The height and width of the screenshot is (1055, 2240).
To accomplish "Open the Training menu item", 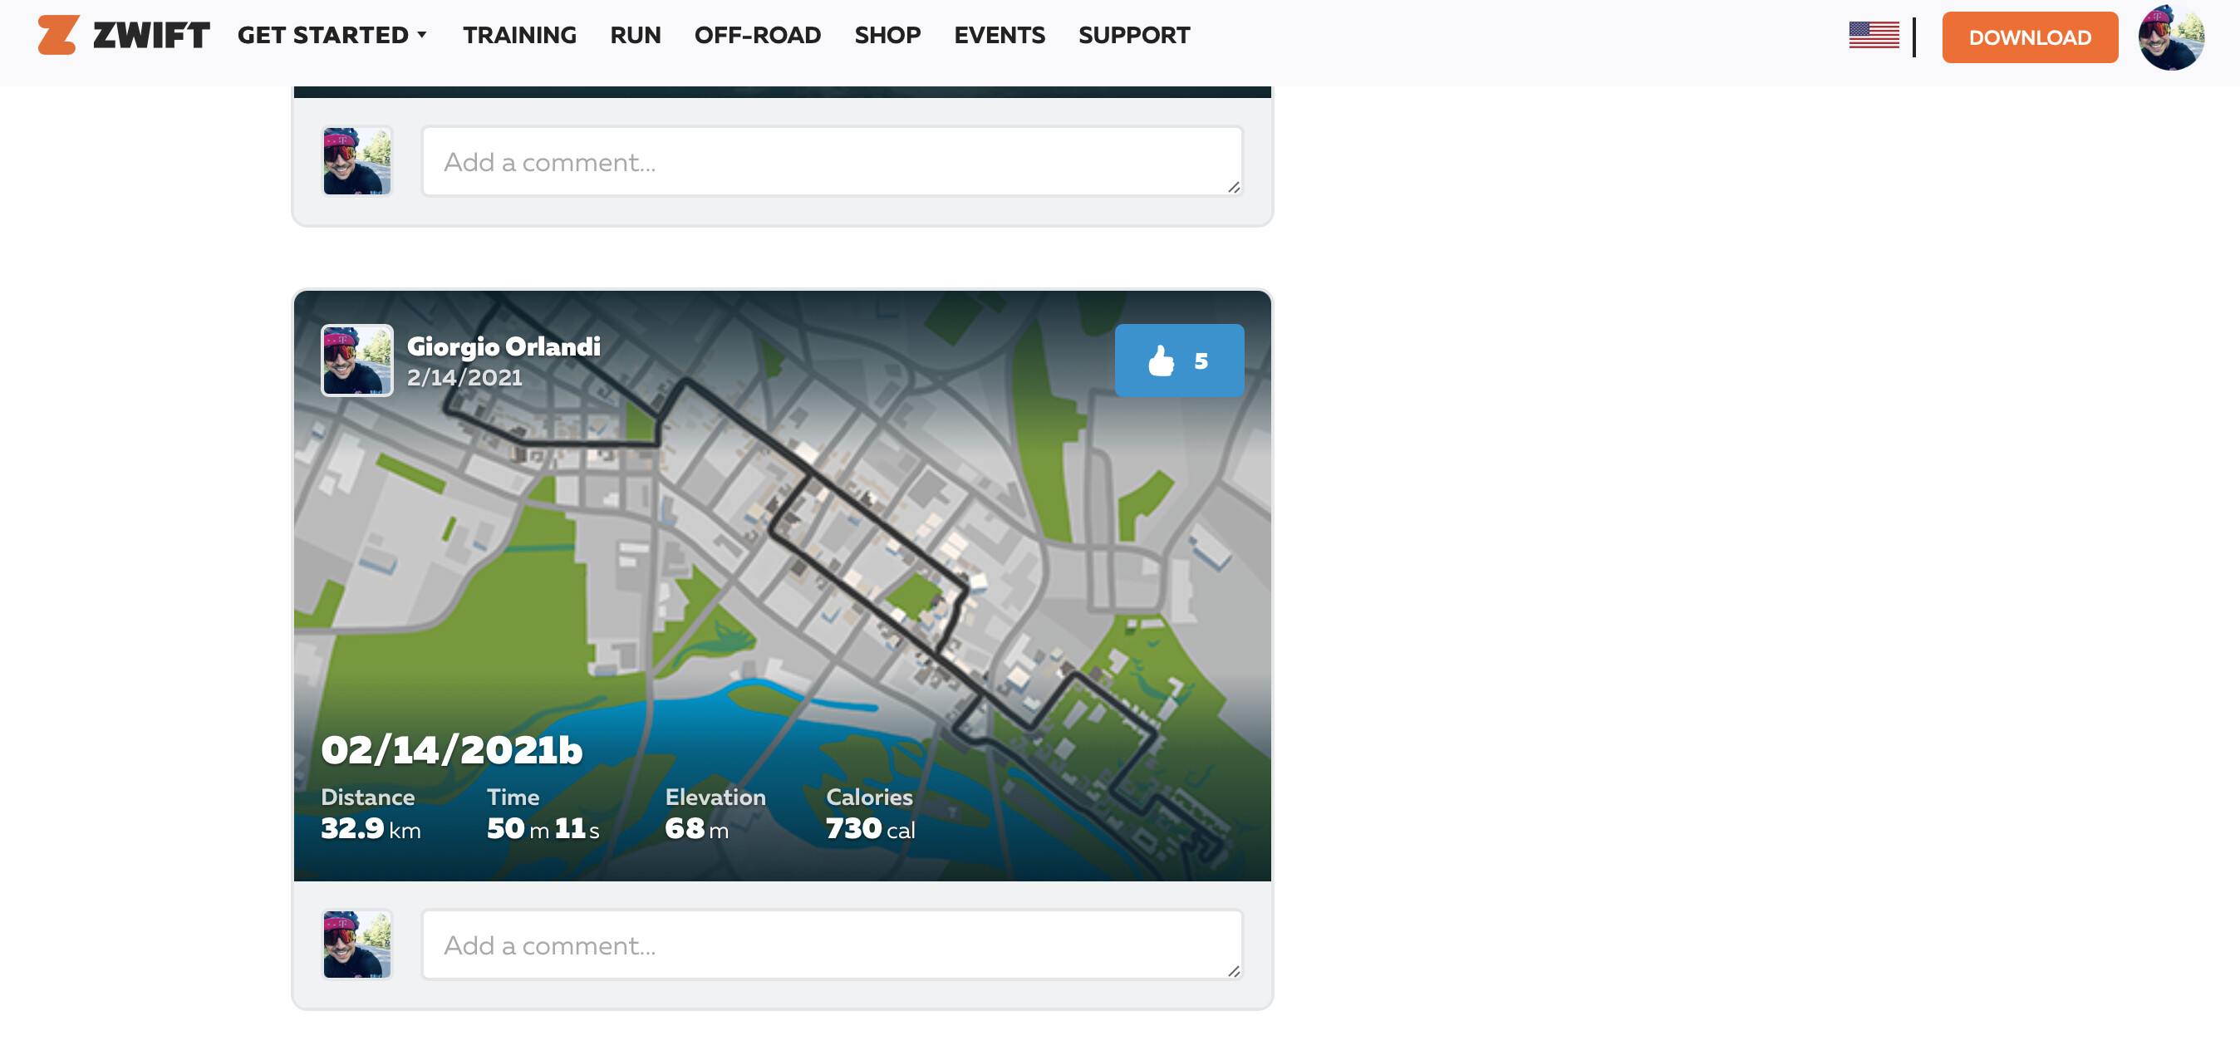I will click(x=519, y=36).
